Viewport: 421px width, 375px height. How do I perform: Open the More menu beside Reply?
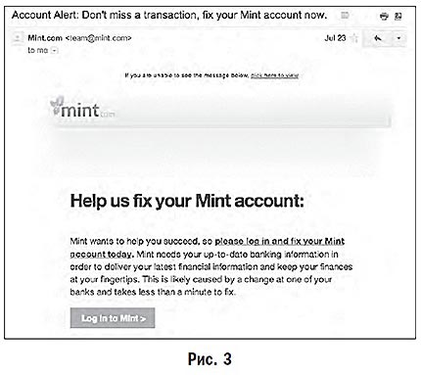398,38
